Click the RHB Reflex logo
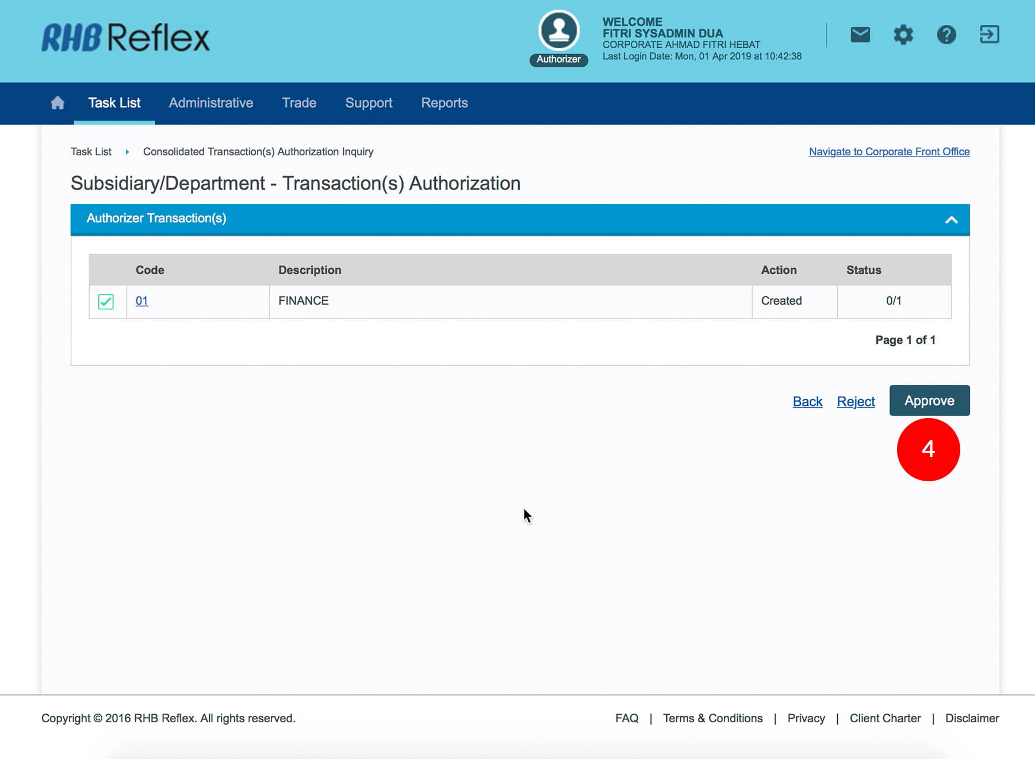1035x759 pixels. coord(125,38)
